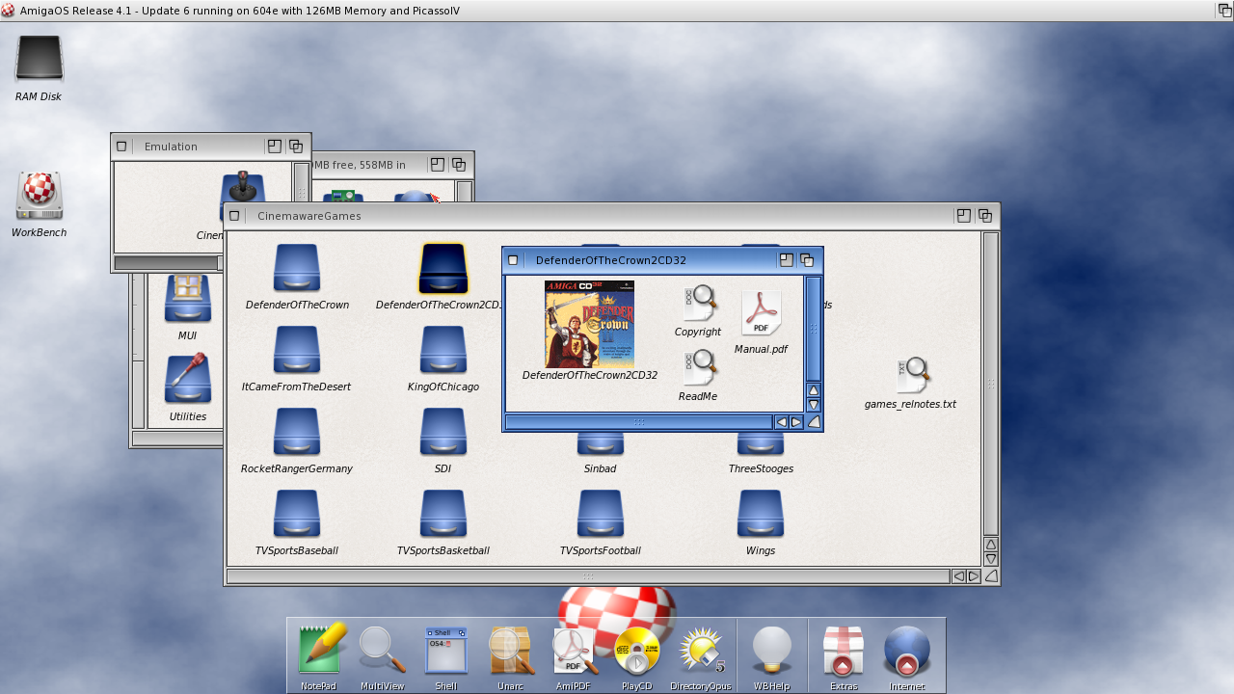
Task: Select the games_relnotes.txt file icon
Action: point(912,375)
